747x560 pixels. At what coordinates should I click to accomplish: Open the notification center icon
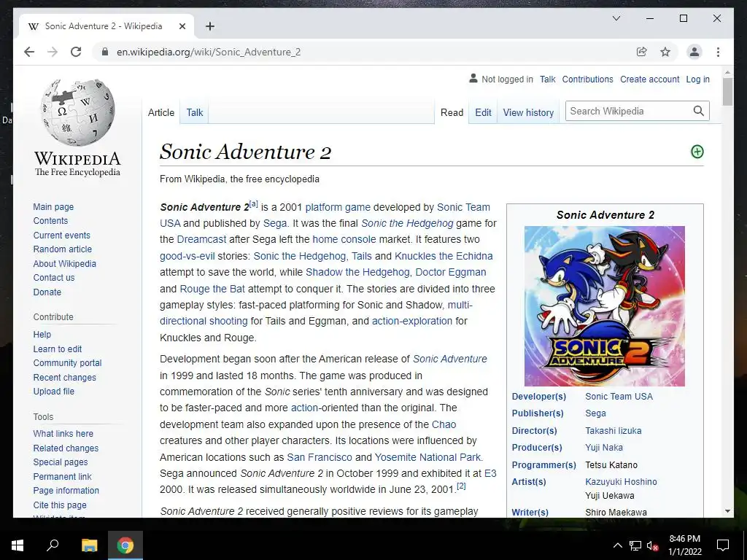coord(723,545)
